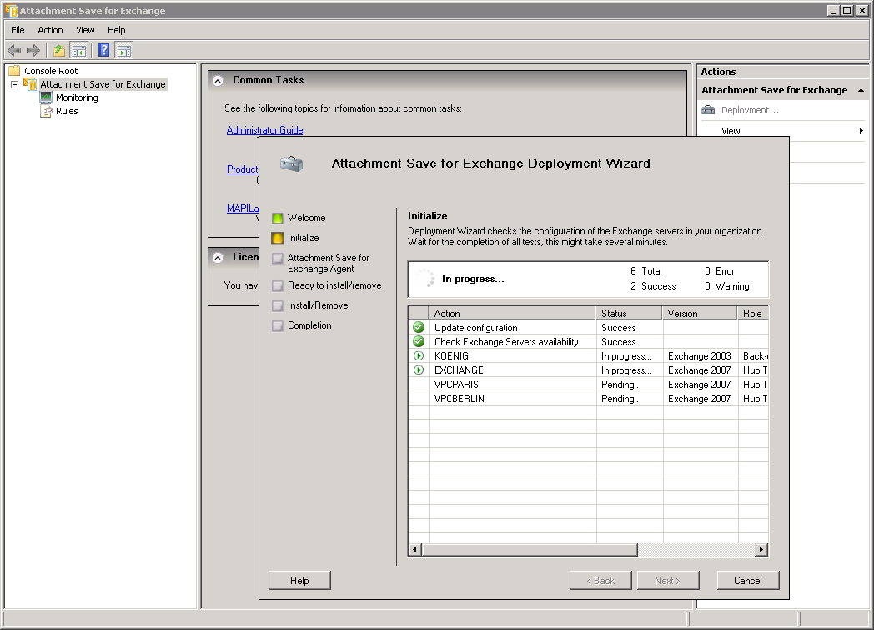Click the horizontal scrollbar thumb in results list
The height and width of the screenshot is (630, 874).
[x=530, y=550]
